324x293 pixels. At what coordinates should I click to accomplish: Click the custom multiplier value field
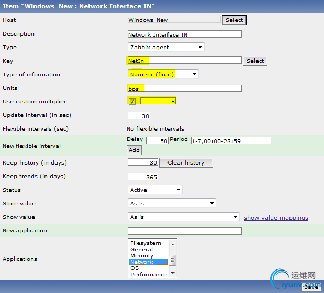click(158, 101)
